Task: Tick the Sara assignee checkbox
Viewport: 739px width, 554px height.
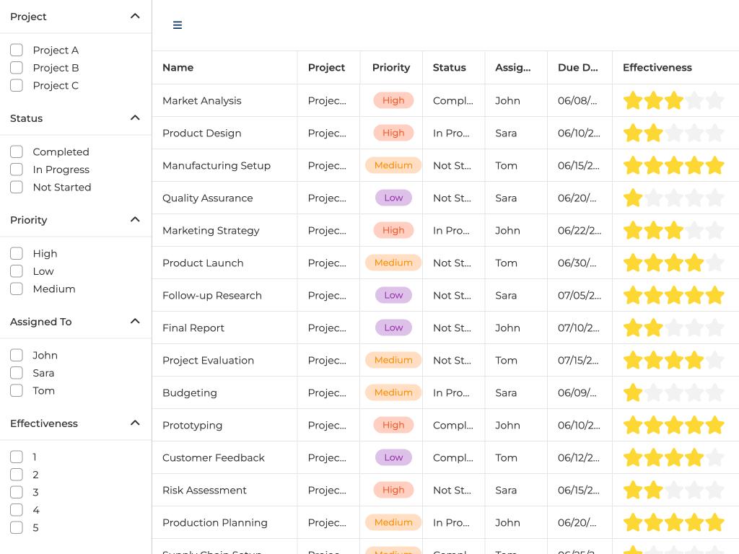Action: point(17,373)
